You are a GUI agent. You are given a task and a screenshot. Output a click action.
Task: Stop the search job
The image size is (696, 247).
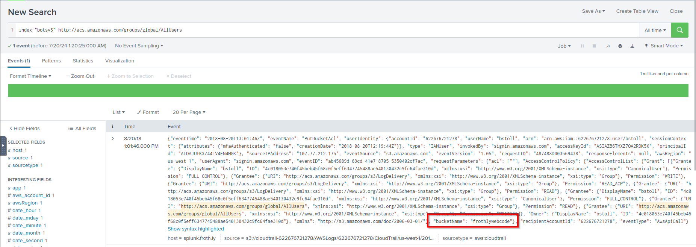click(x=594, y=46)
